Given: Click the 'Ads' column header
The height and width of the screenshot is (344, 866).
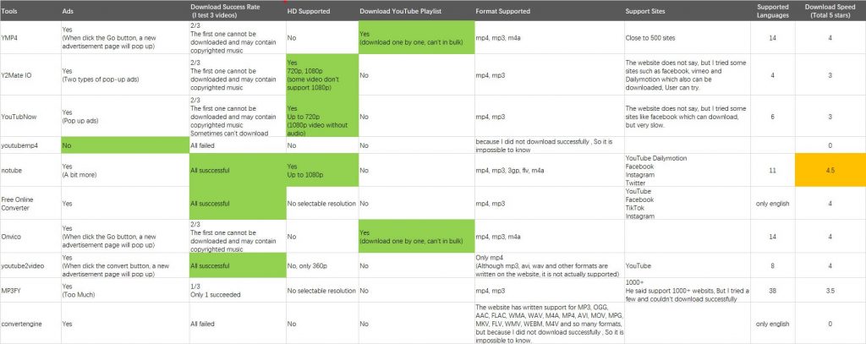Looking at the screenshot, I should tap(124, 11).
